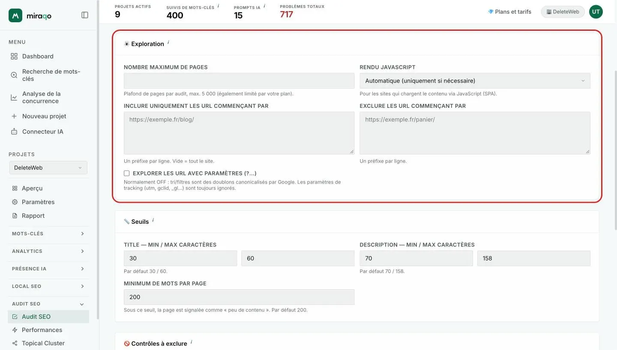This screenshot has height=350, width=617.
Task: Click the diamond icon of Plans et tarifs
Action: click(491, 12)
